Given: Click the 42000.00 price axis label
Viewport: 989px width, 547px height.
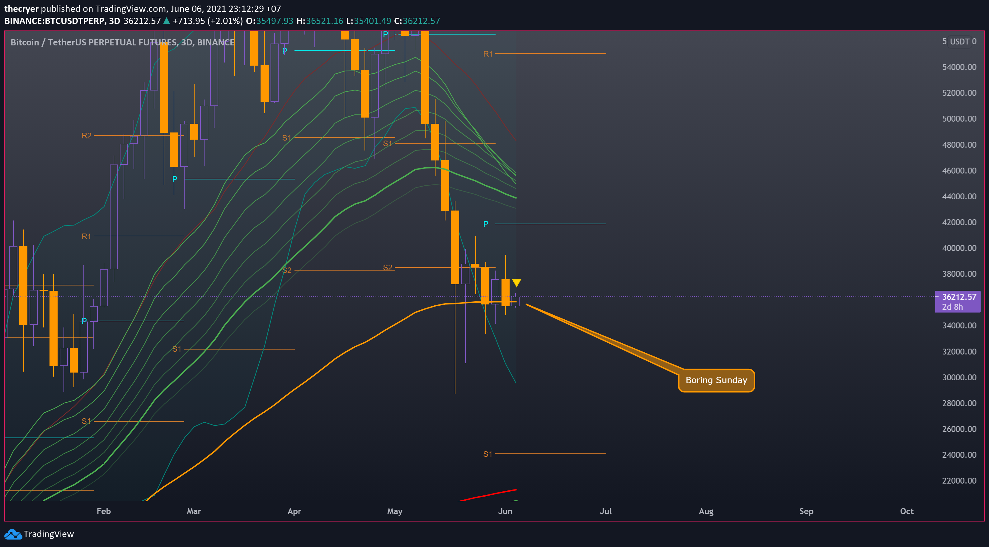Looking at the screenshot, I should click(x=959, y=222).
